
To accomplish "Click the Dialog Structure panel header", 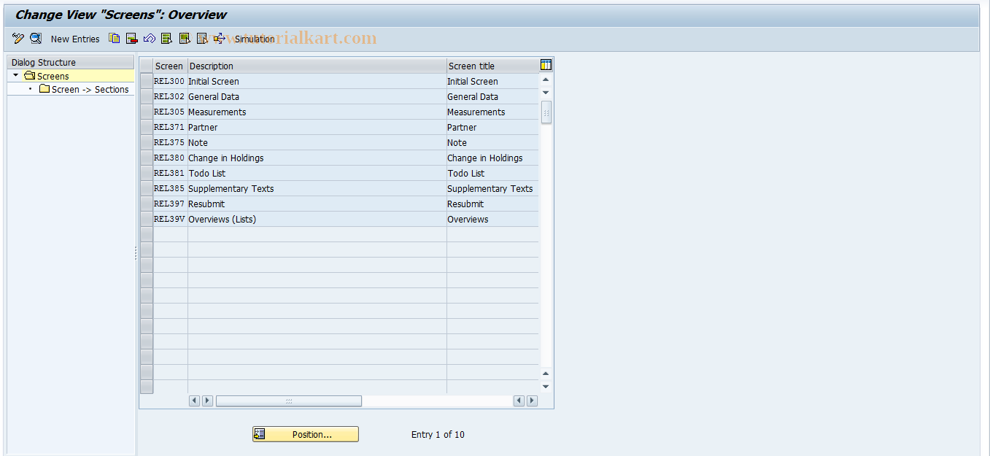I will point(71,62).
